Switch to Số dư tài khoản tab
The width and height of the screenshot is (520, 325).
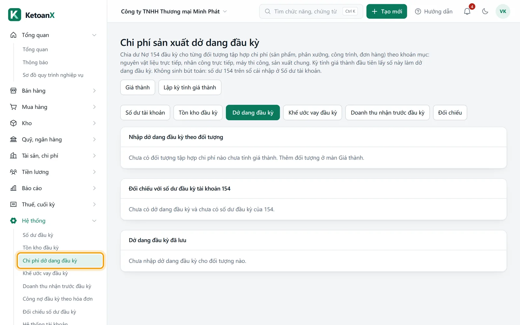pos(145,112)
